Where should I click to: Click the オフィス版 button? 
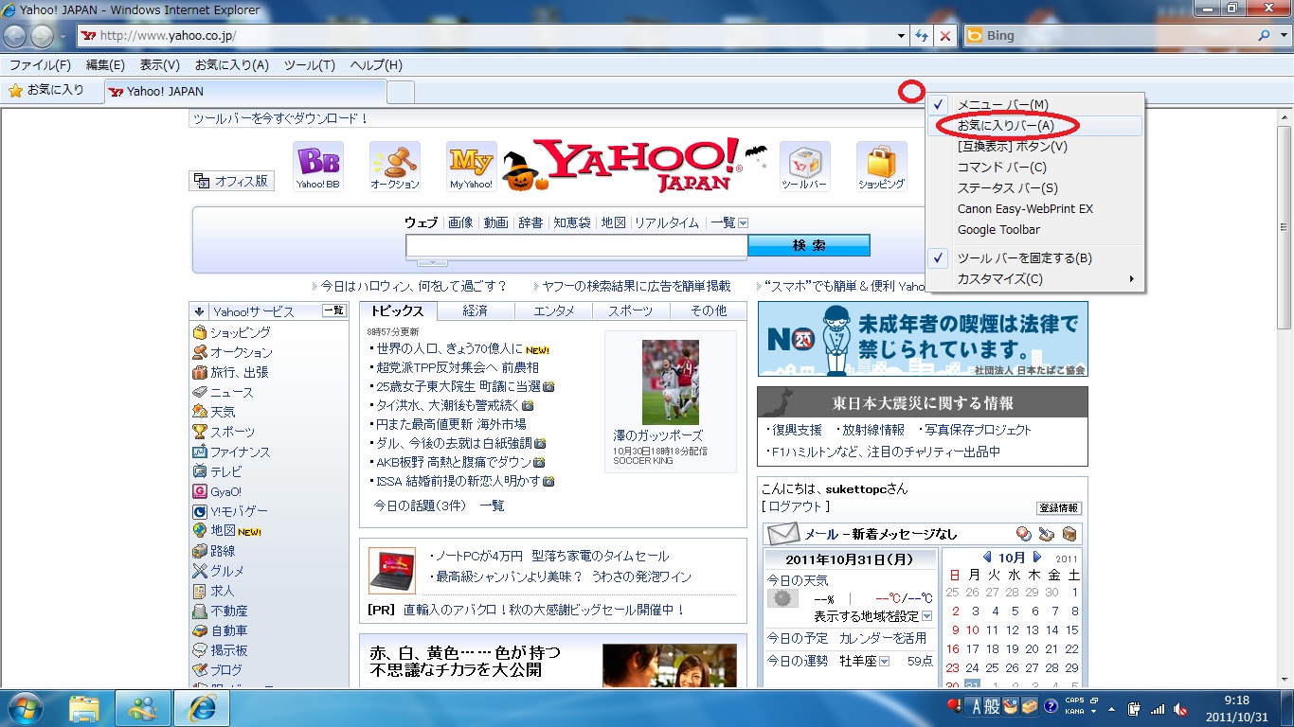232,181
